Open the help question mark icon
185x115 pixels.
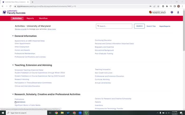[x=172, y=12]
